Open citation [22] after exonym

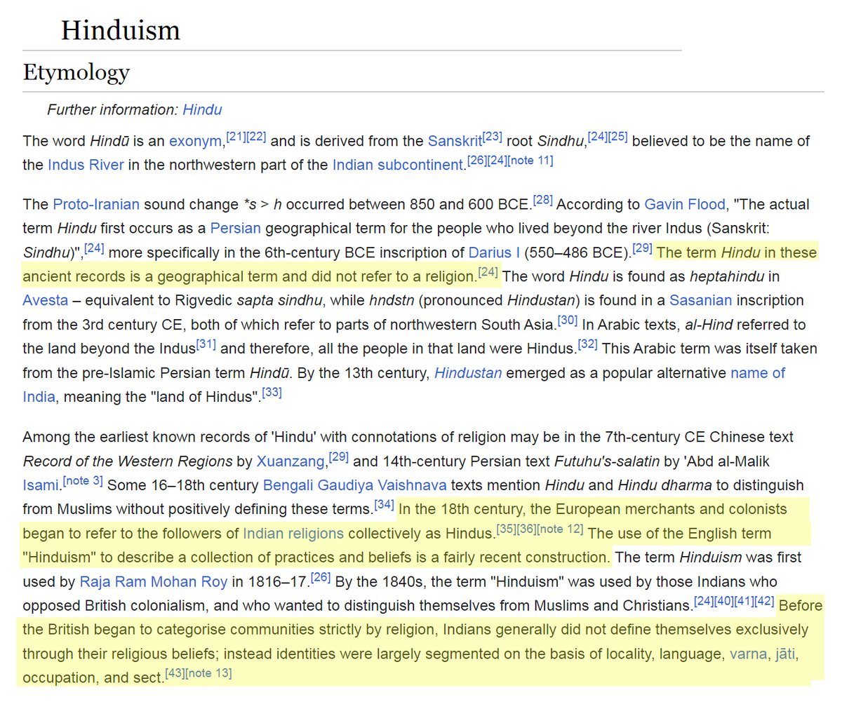click(x=256, y=137)
